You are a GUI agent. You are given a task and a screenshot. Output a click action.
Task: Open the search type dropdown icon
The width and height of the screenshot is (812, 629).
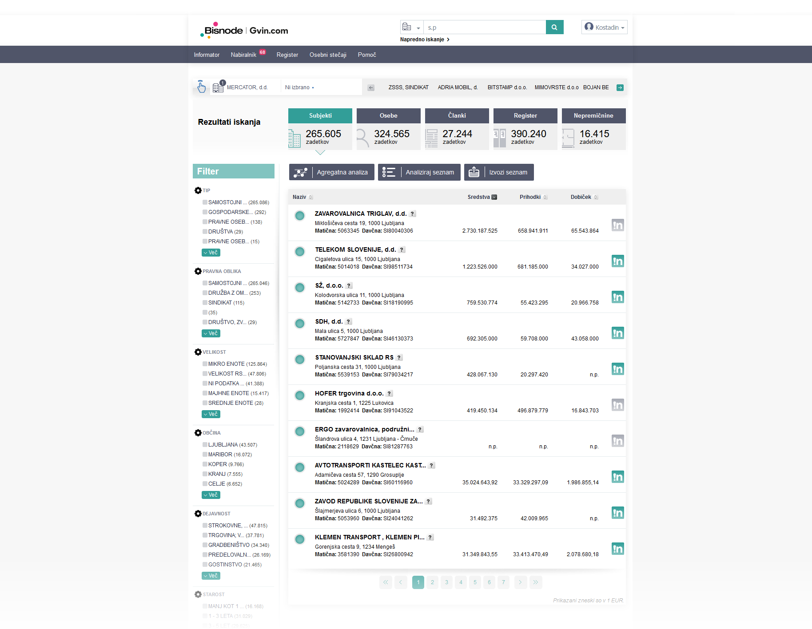coord(411,27)
